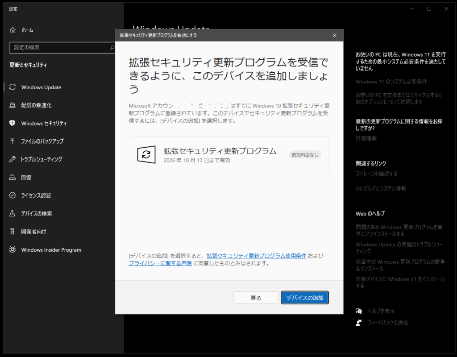Select 配信の最適化 in the sidebar
This screenshot has width=457, height=357.
(x=36, y=105)
